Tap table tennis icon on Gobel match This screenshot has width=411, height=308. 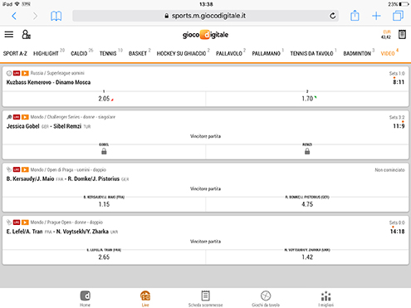pyautogui.click(x=9, y=117)
